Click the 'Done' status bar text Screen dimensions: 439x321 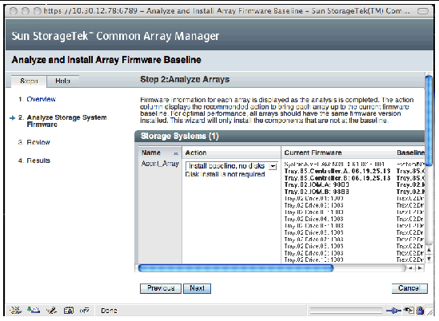(x=109, y=311)
